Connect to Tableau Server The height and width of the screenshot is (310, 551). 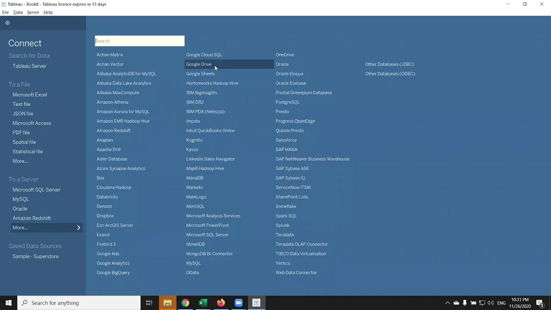pos(29,66)
